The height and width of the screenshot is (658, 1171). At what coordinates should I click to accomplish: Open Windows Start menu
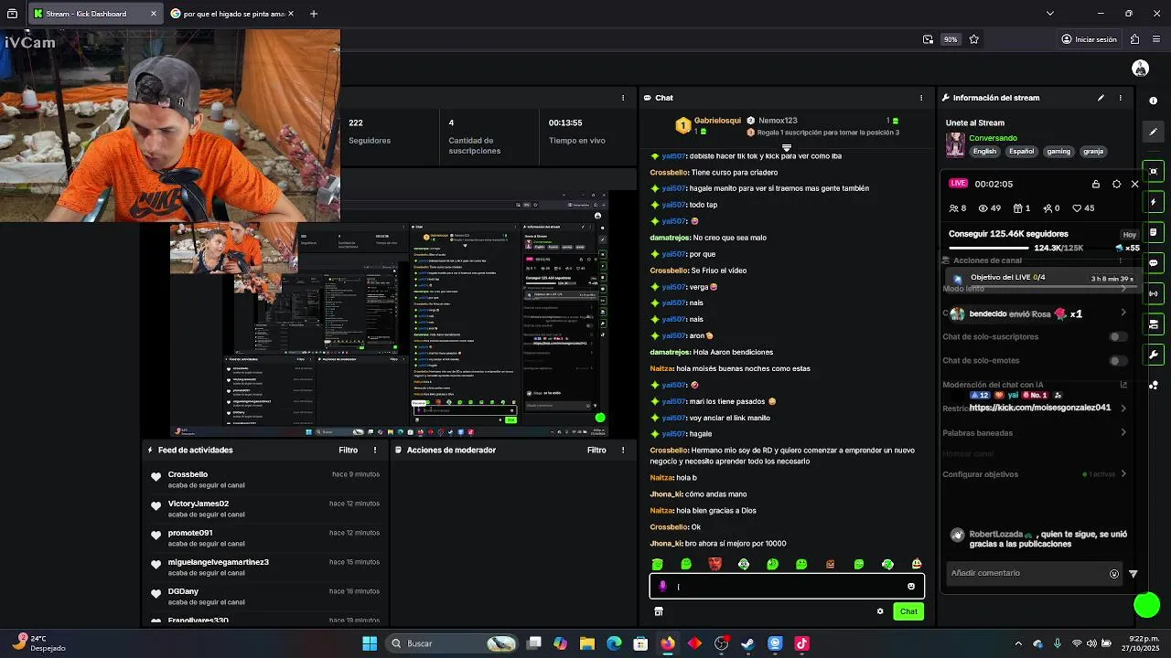pyautogui.click(x=370, y=643)
